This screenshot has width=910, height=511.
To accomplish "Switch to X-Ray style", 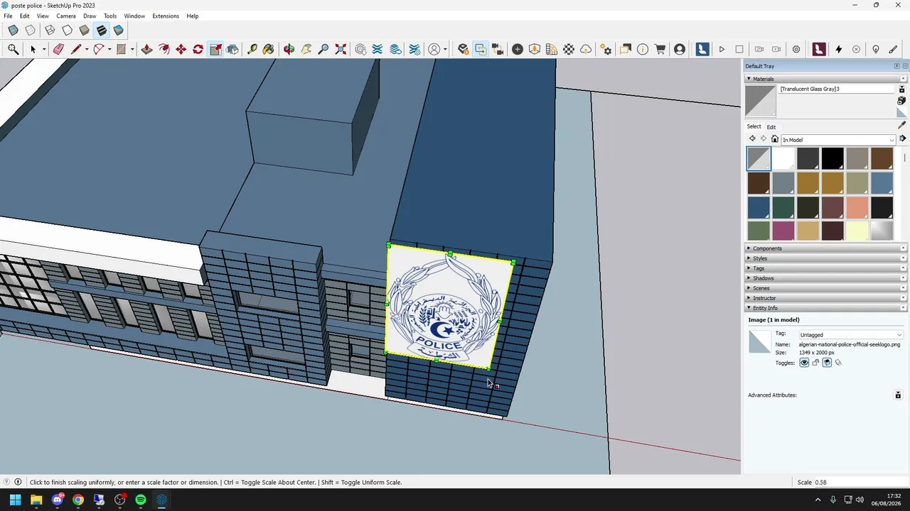I will point(13,31).
